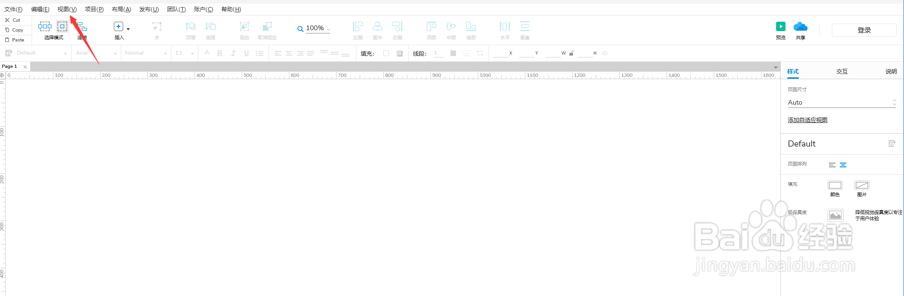Viewport: 904px width, 296px height.
Task: Toggle the widget visibility eye icon
Action: point(605,53)
